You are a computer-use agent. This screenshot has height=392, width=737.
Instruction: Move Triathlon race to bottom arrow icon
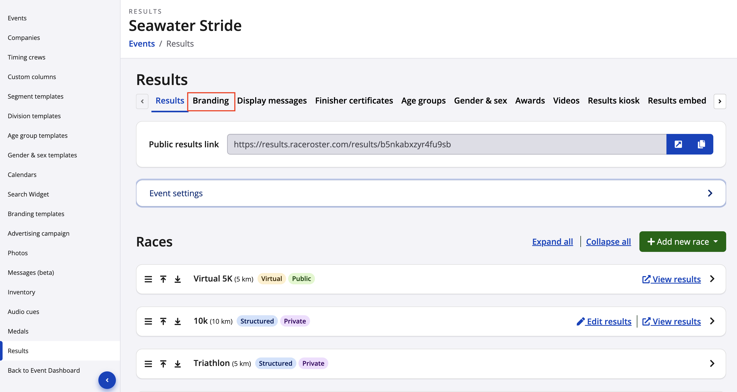(x=178, y=364)
